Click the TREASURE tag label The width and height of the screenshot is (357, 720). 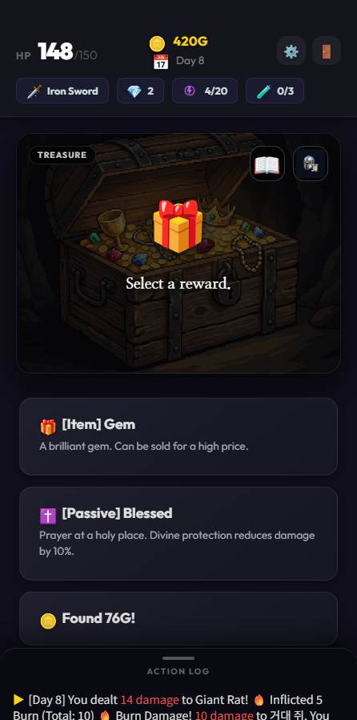[62, 156]
